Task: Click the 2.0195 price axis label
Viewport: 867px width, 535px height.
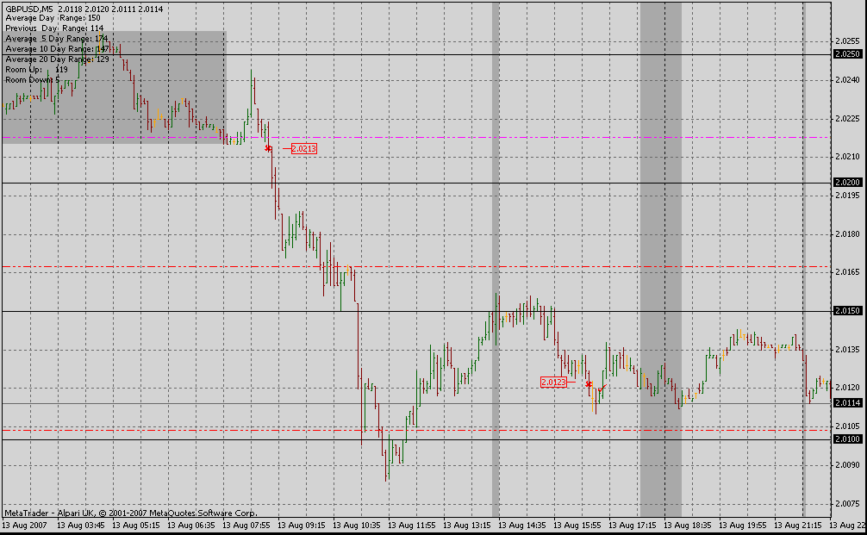Action: tap(848, 196)
